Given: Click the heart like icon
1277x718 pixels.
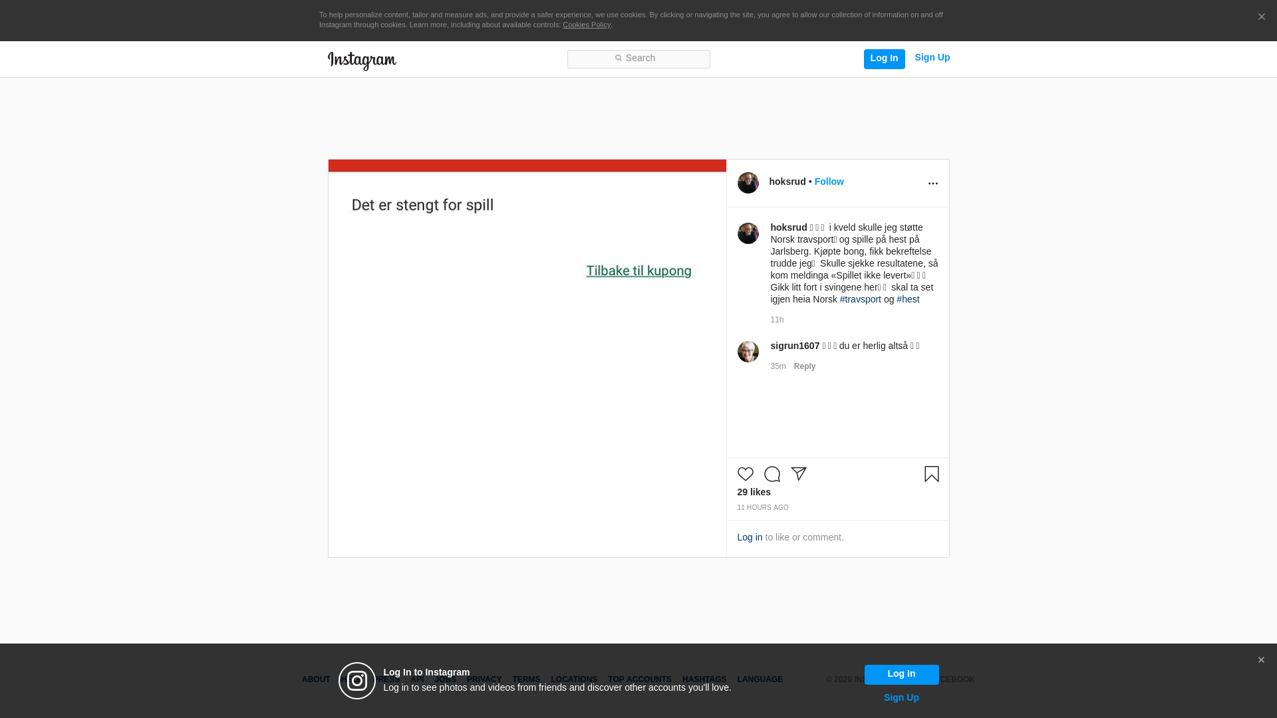Looking at the screenshot, I should pos(745,474).
